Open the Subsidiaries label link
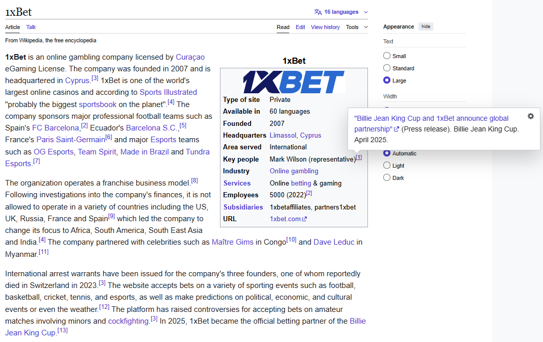The width and height of the screenshot is (543, 342). tap(243, 207)
